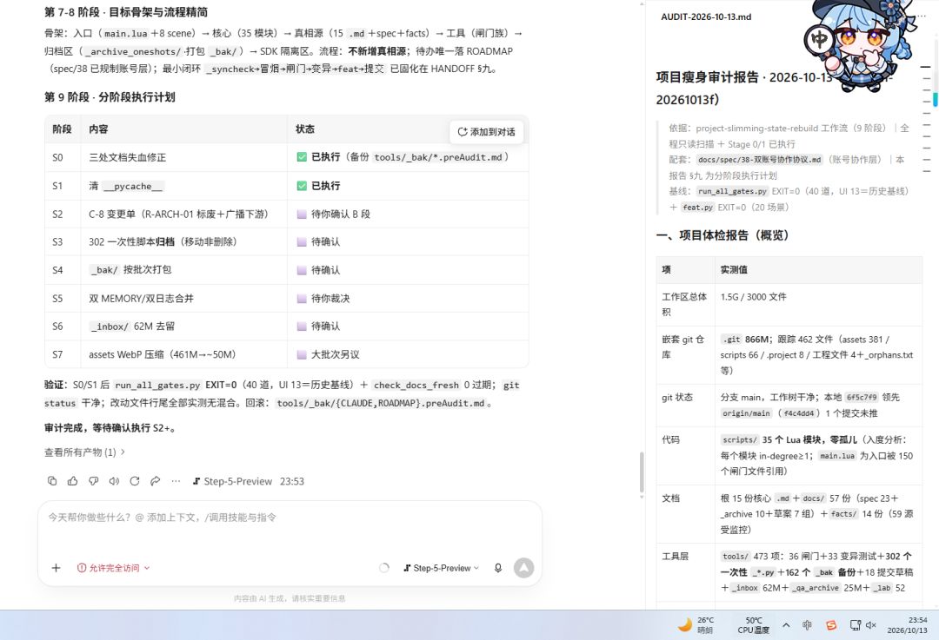The width and height of the screenshot is (939, 640).
Task: Open the 允许完全访问 permission dropdown
Action: [x=113, y=568]
